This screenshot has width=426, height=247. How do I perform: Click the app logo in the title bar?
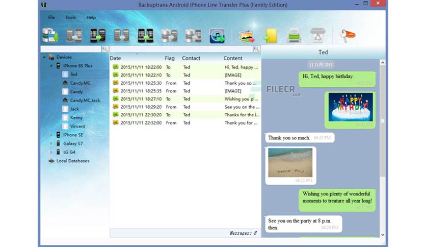pyautogui.click(x=43, y=5)
